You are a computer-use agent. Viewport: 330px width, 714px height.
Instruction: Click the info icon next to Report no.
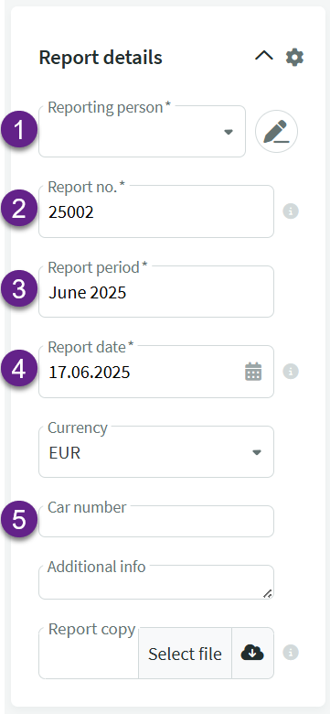[291, 211]
